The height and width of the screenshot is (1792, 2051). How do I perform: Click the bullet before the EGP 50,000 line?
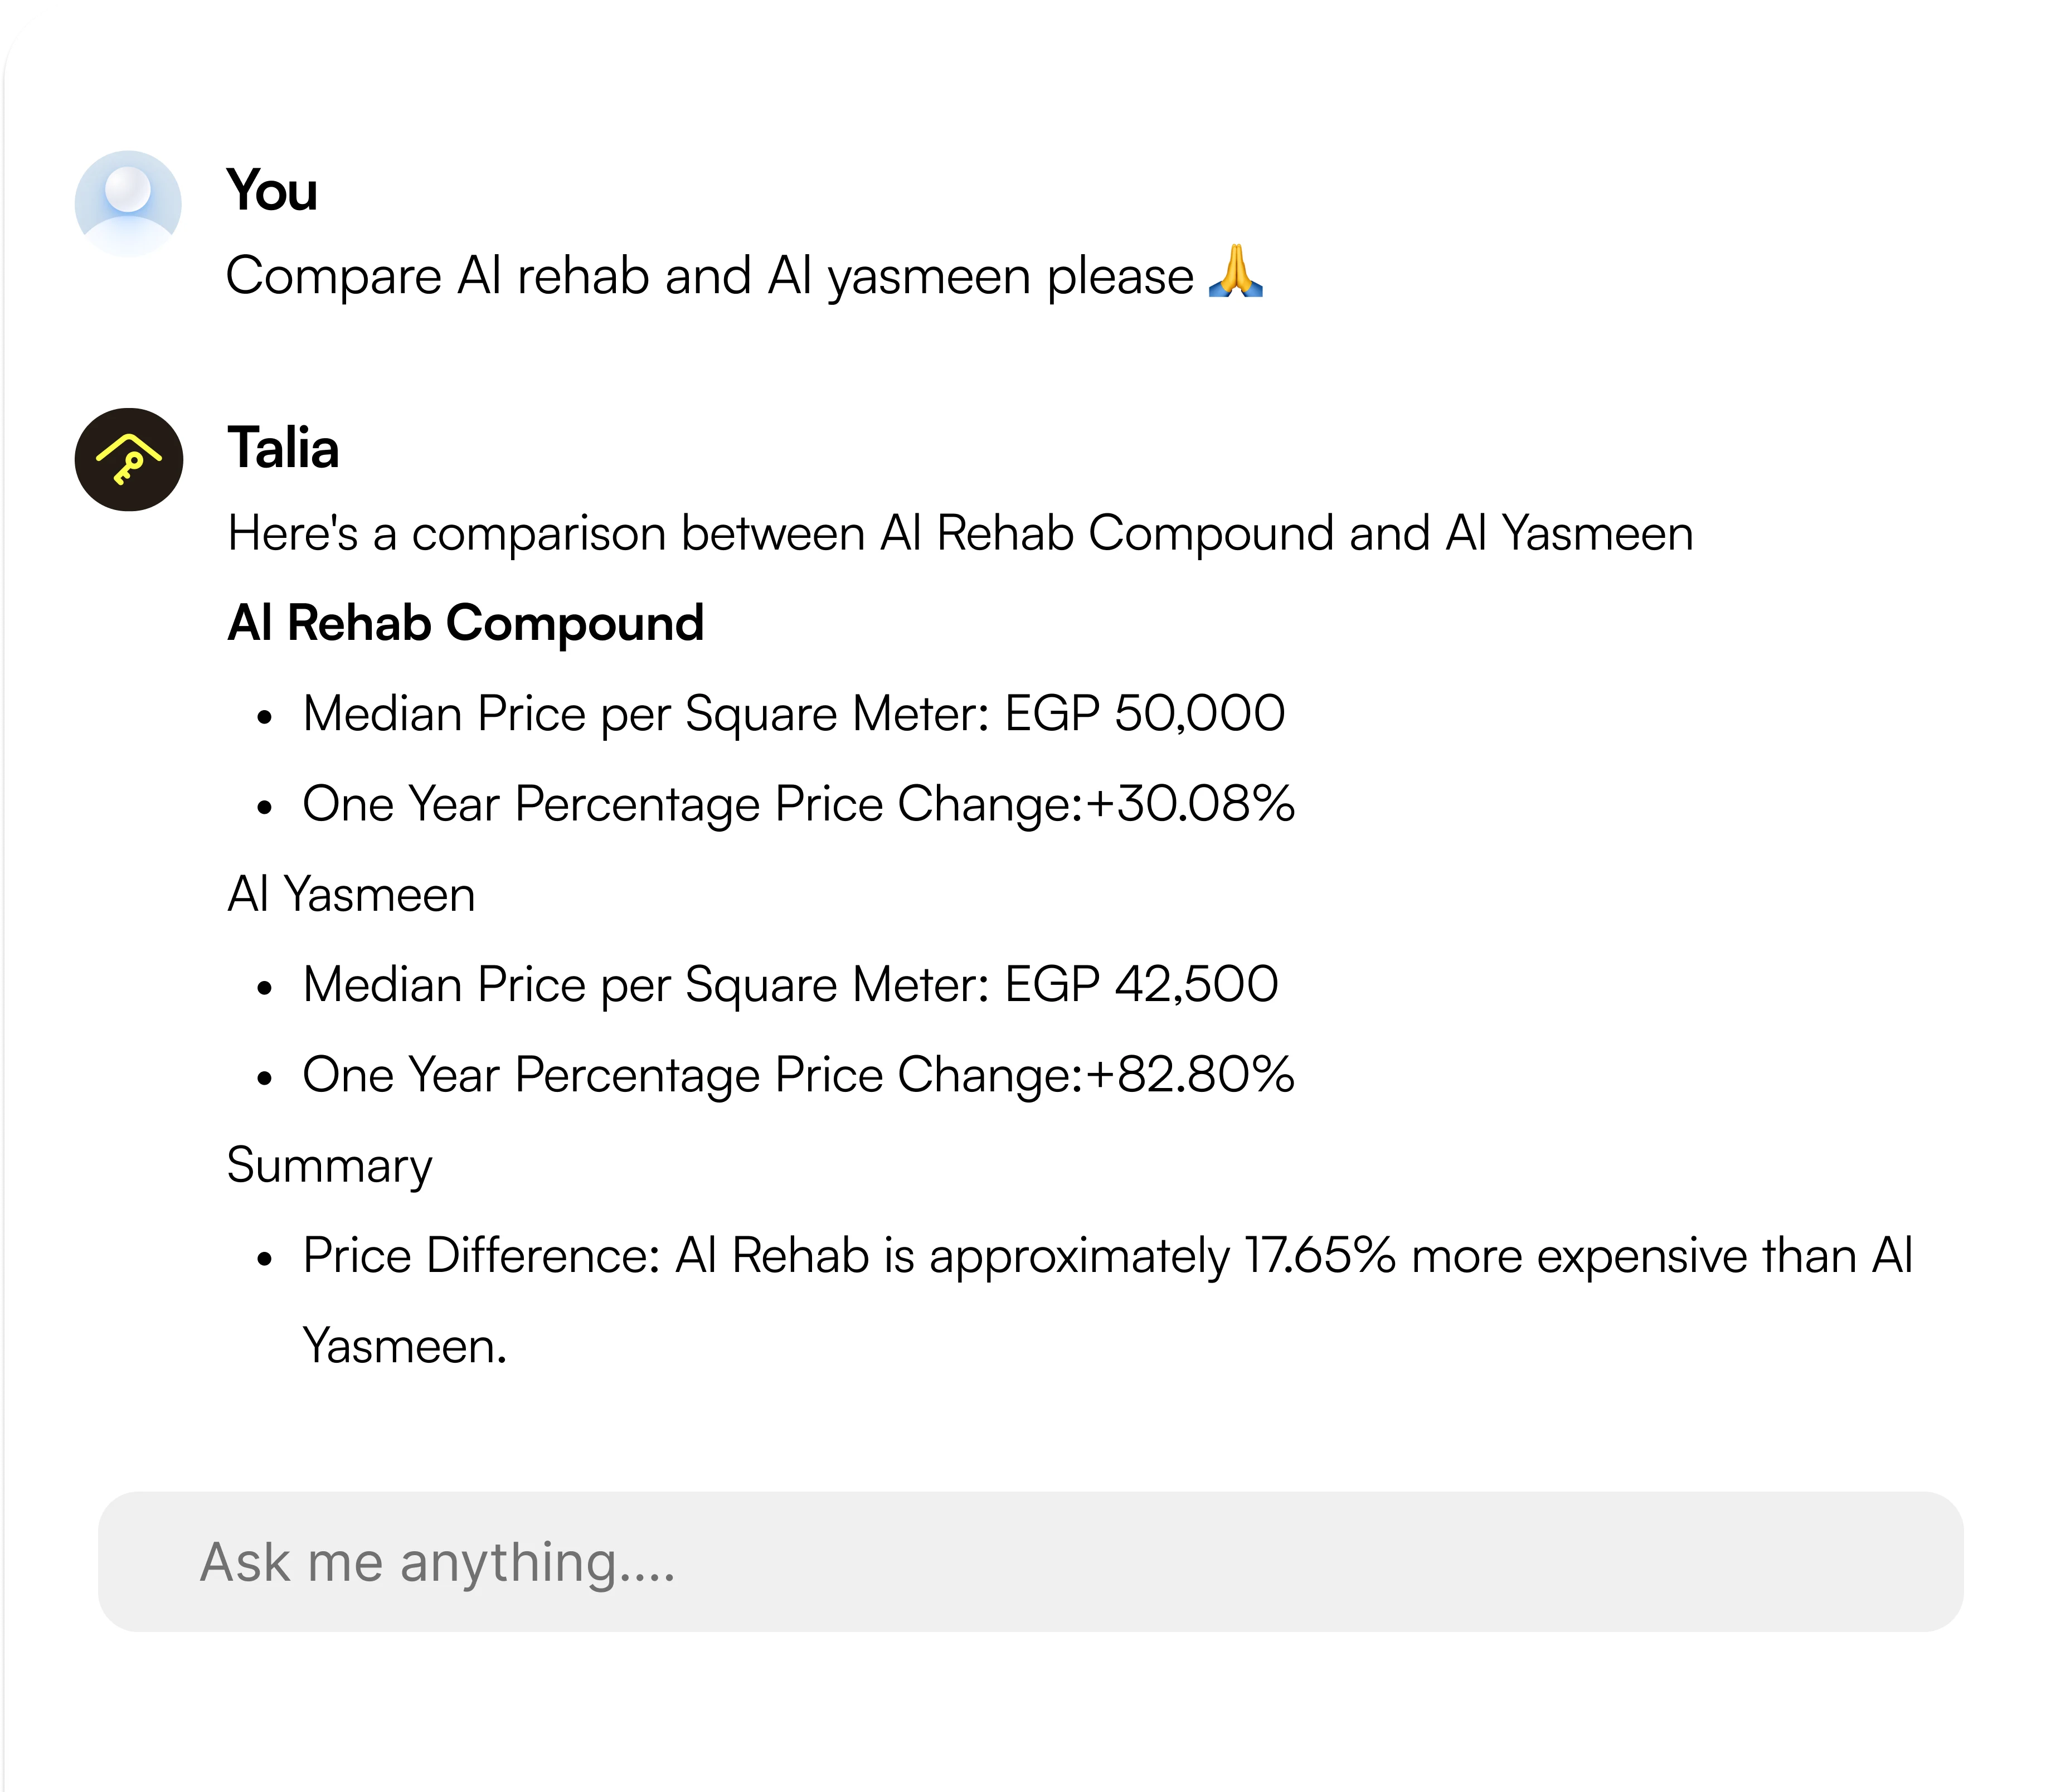pos(264,717)
